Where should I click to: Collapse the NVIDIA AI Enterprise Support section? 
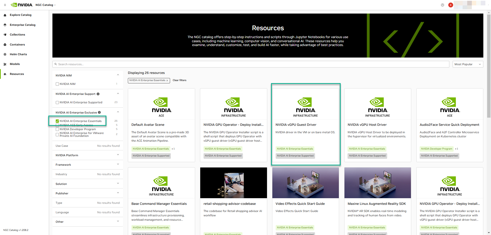pyautogui.click(x=118, y=94)
